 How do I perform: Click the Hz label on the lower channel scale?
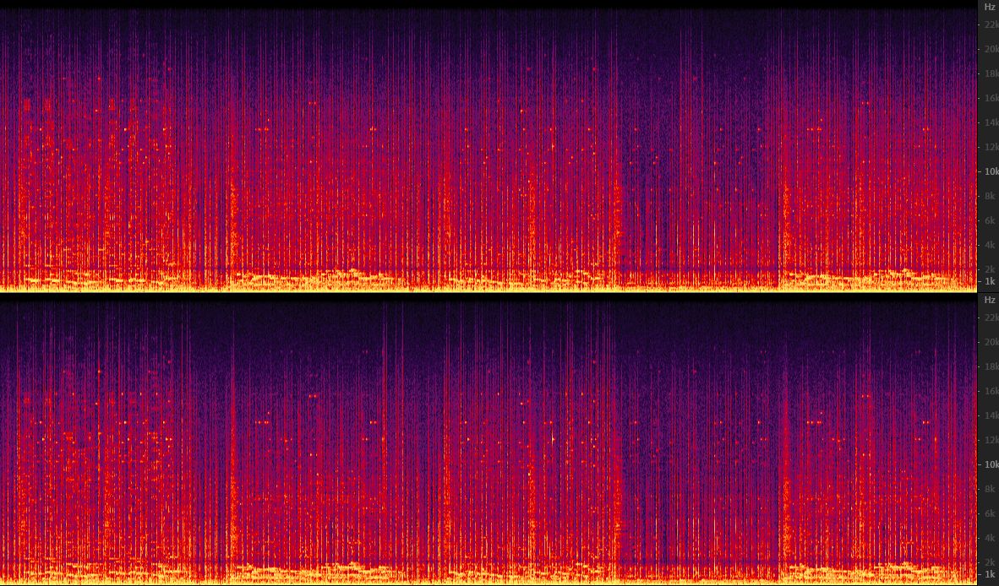tap(990, 300)
